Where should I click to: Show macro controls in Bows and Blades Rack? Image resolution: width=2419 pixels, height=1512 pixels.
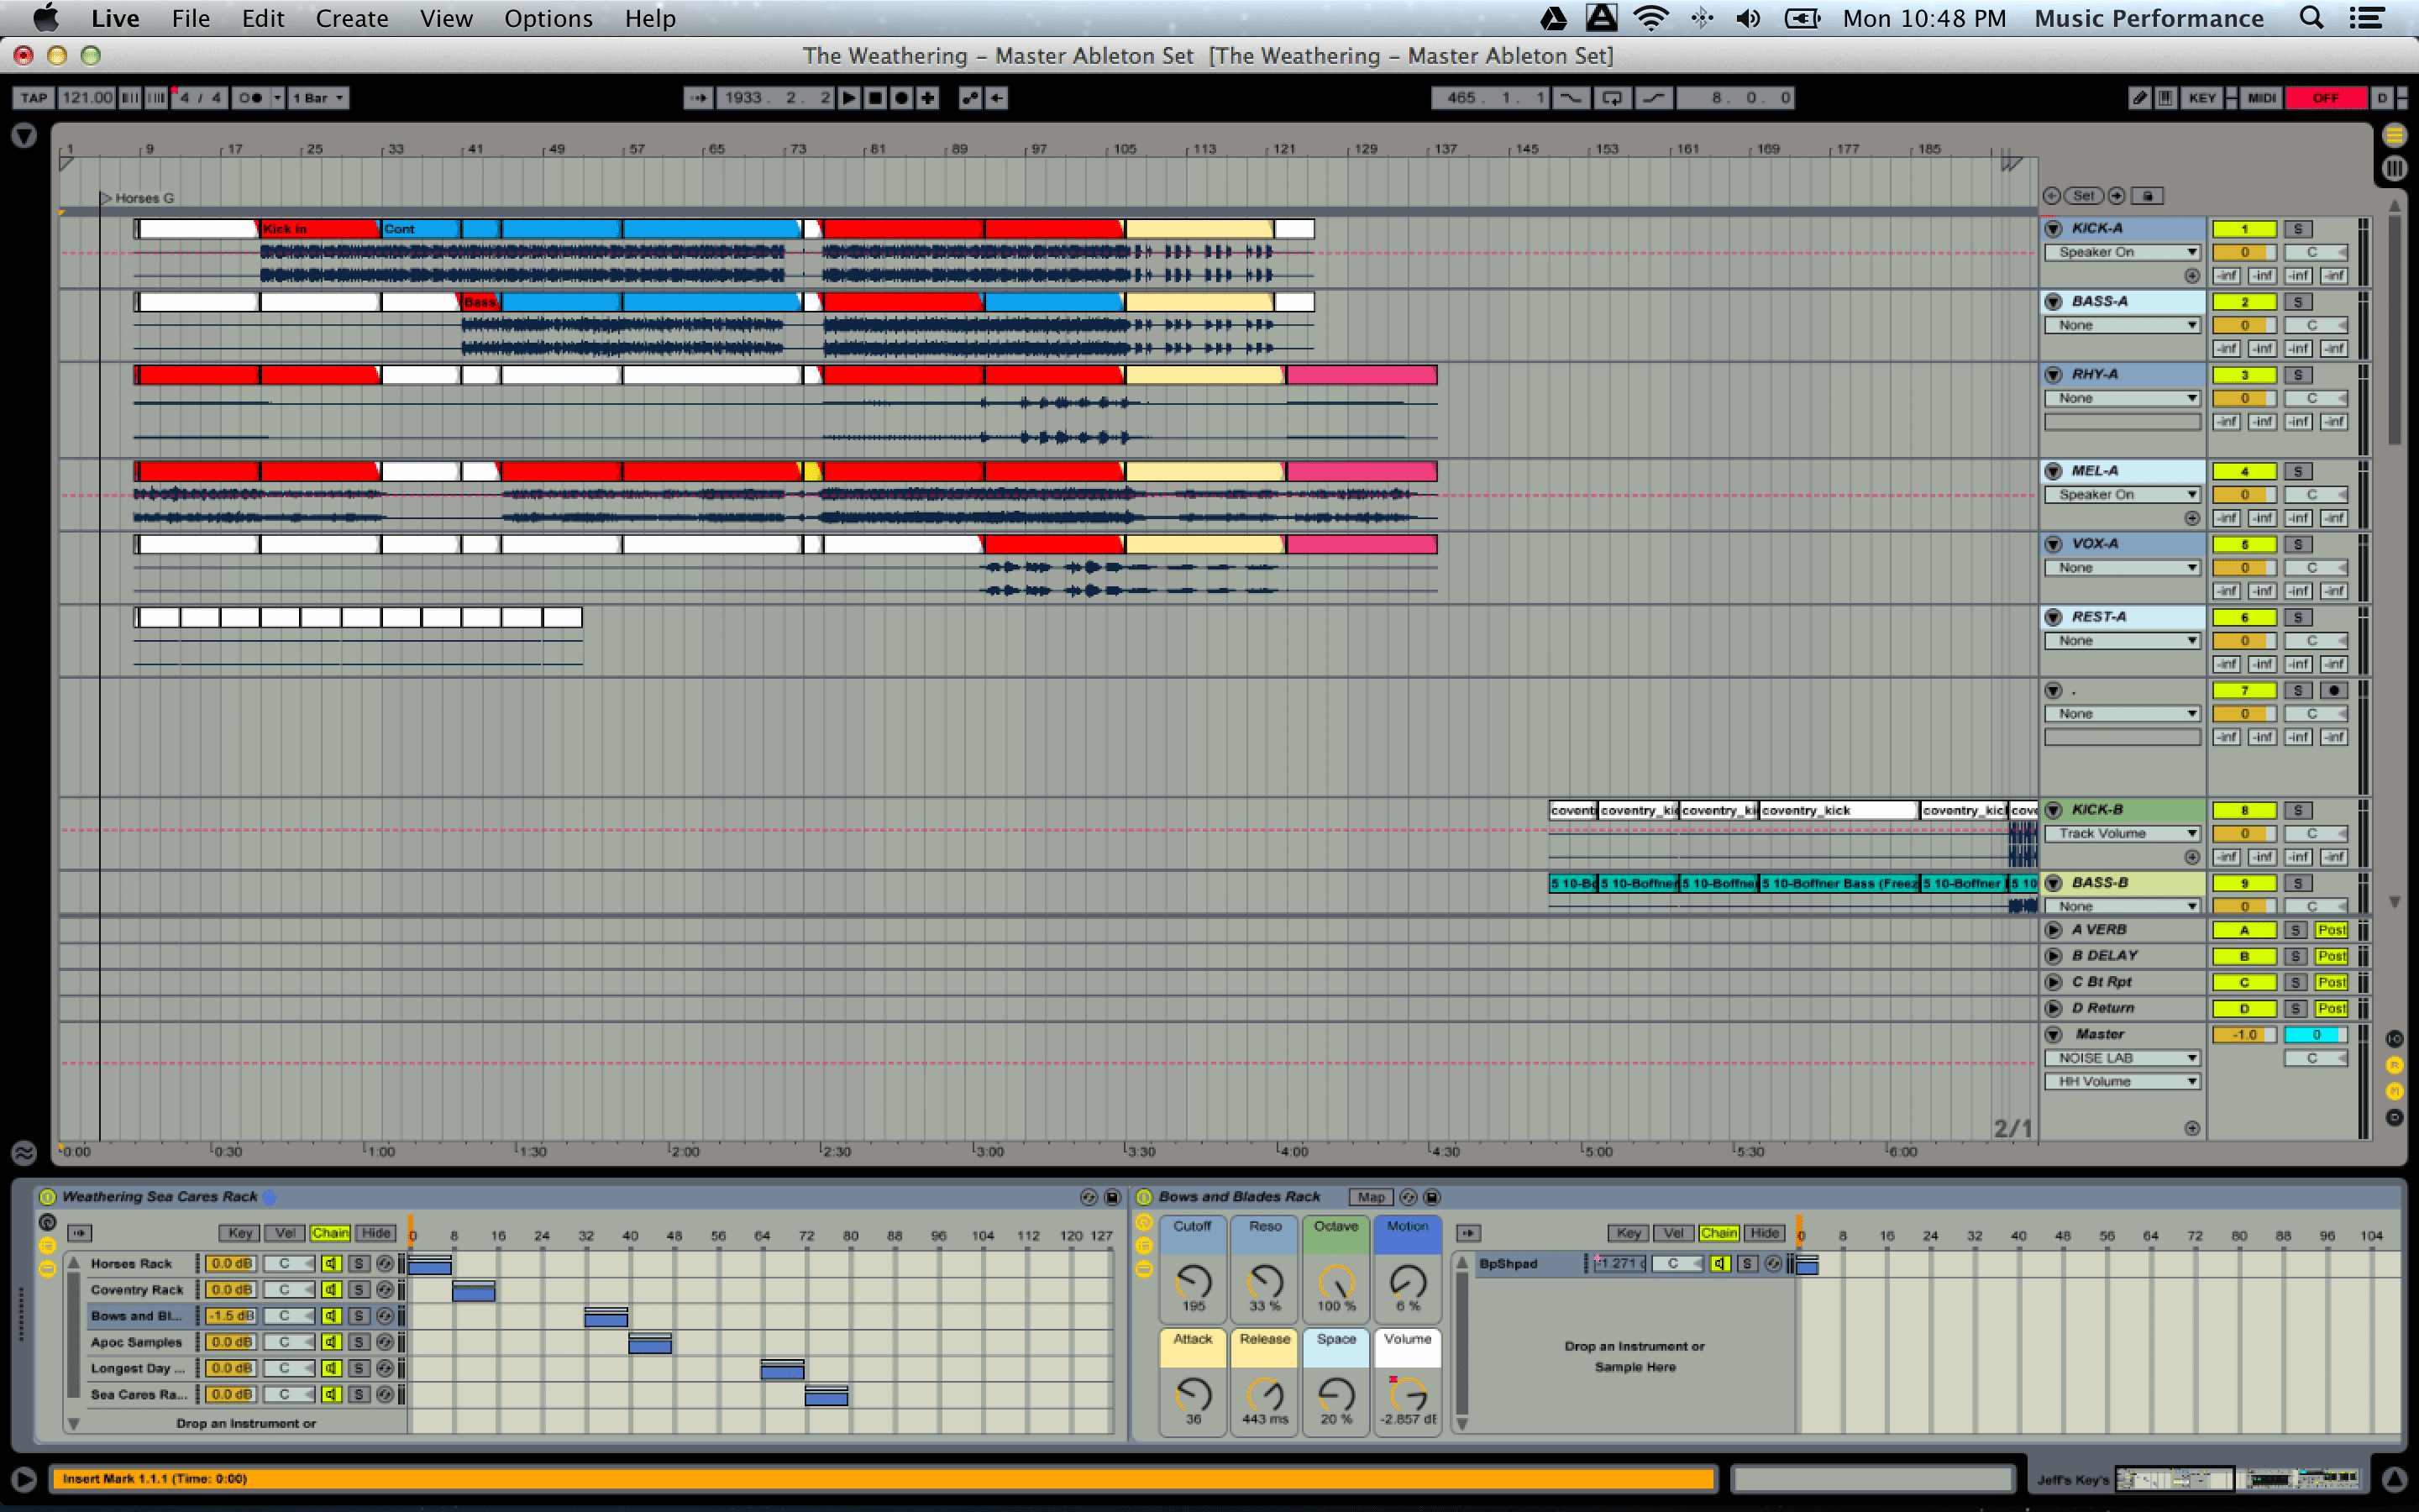pyautogui.click(x=1143, y=1222)
